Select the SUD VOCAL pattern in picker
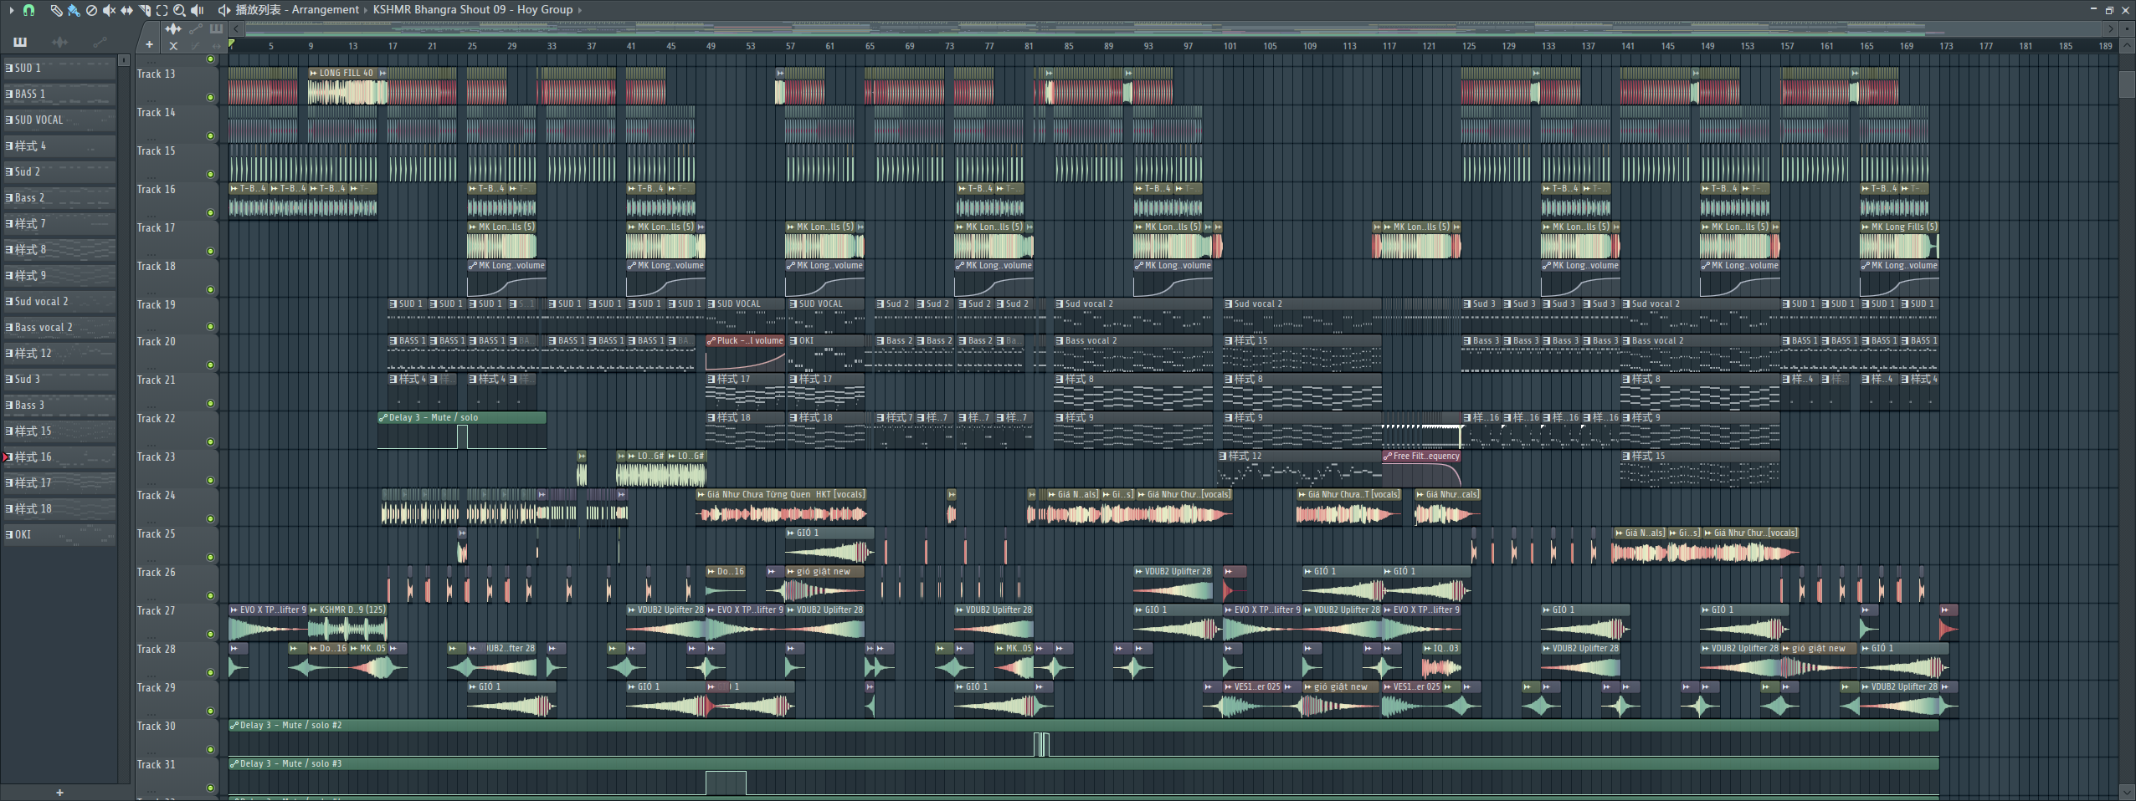Screen dimensions: 2136x801 (39, 120)
